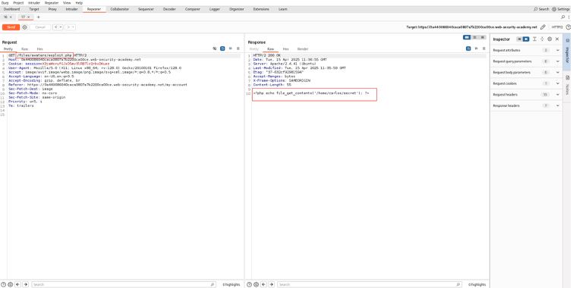Open Response search settings gear
The image size is (573, 288).
[256, 284]
